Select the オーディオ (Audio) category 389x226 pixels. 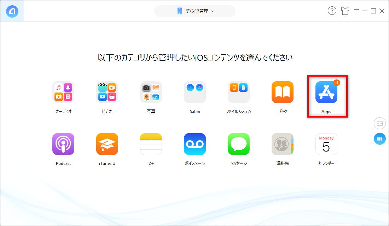tap(63, 92)
